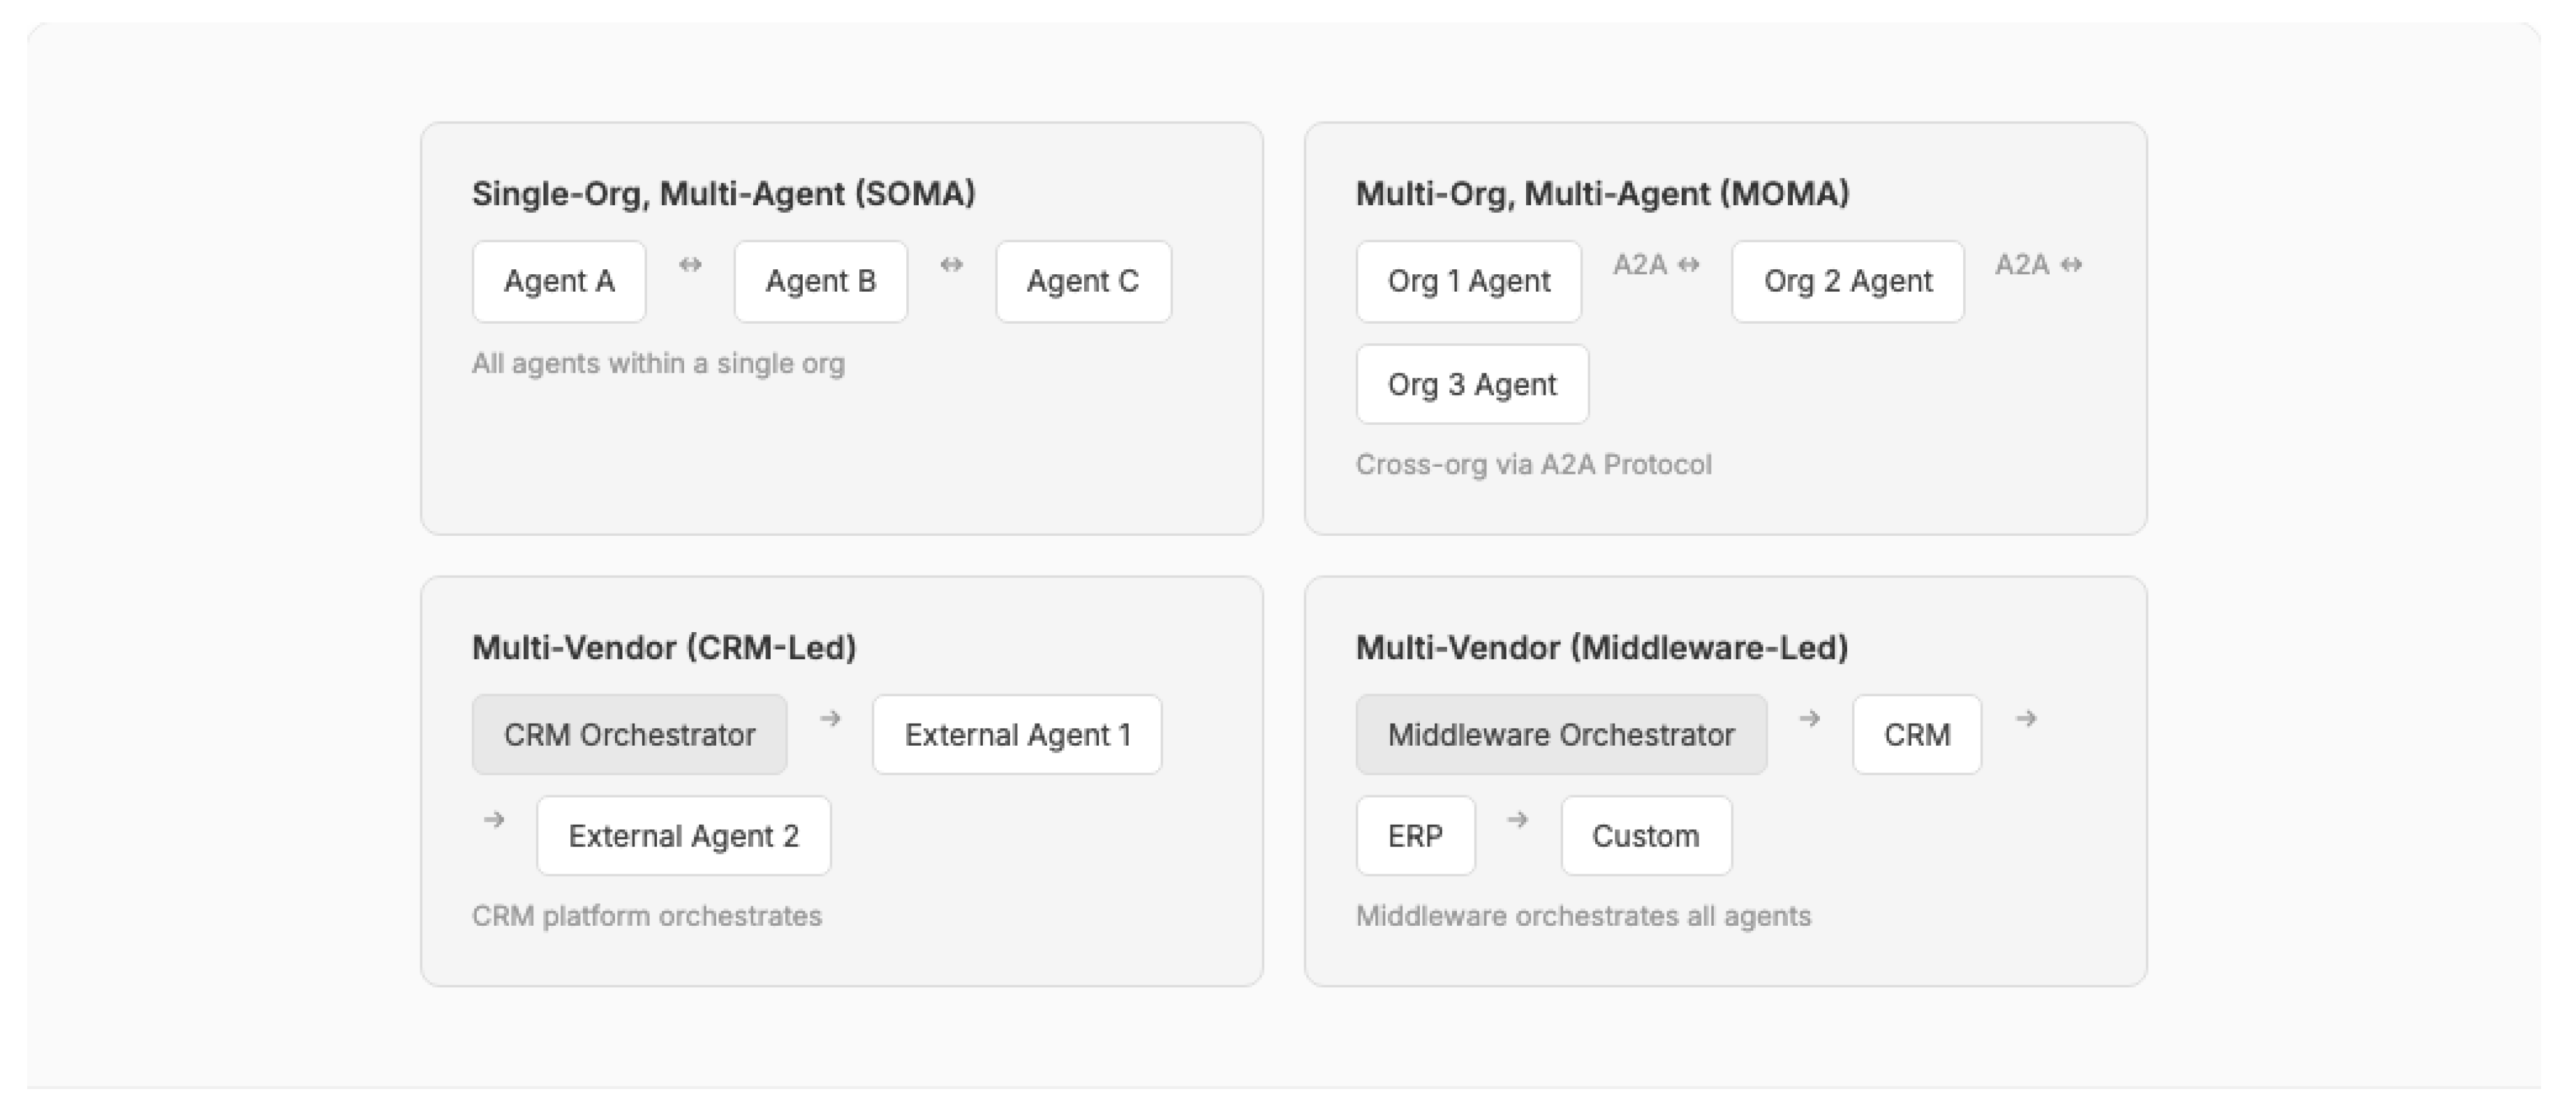Click A2A arrow after Org 1 Agent
Image resolution: width=2576 pixels, height=1110 pixels.
point(1656,264)
